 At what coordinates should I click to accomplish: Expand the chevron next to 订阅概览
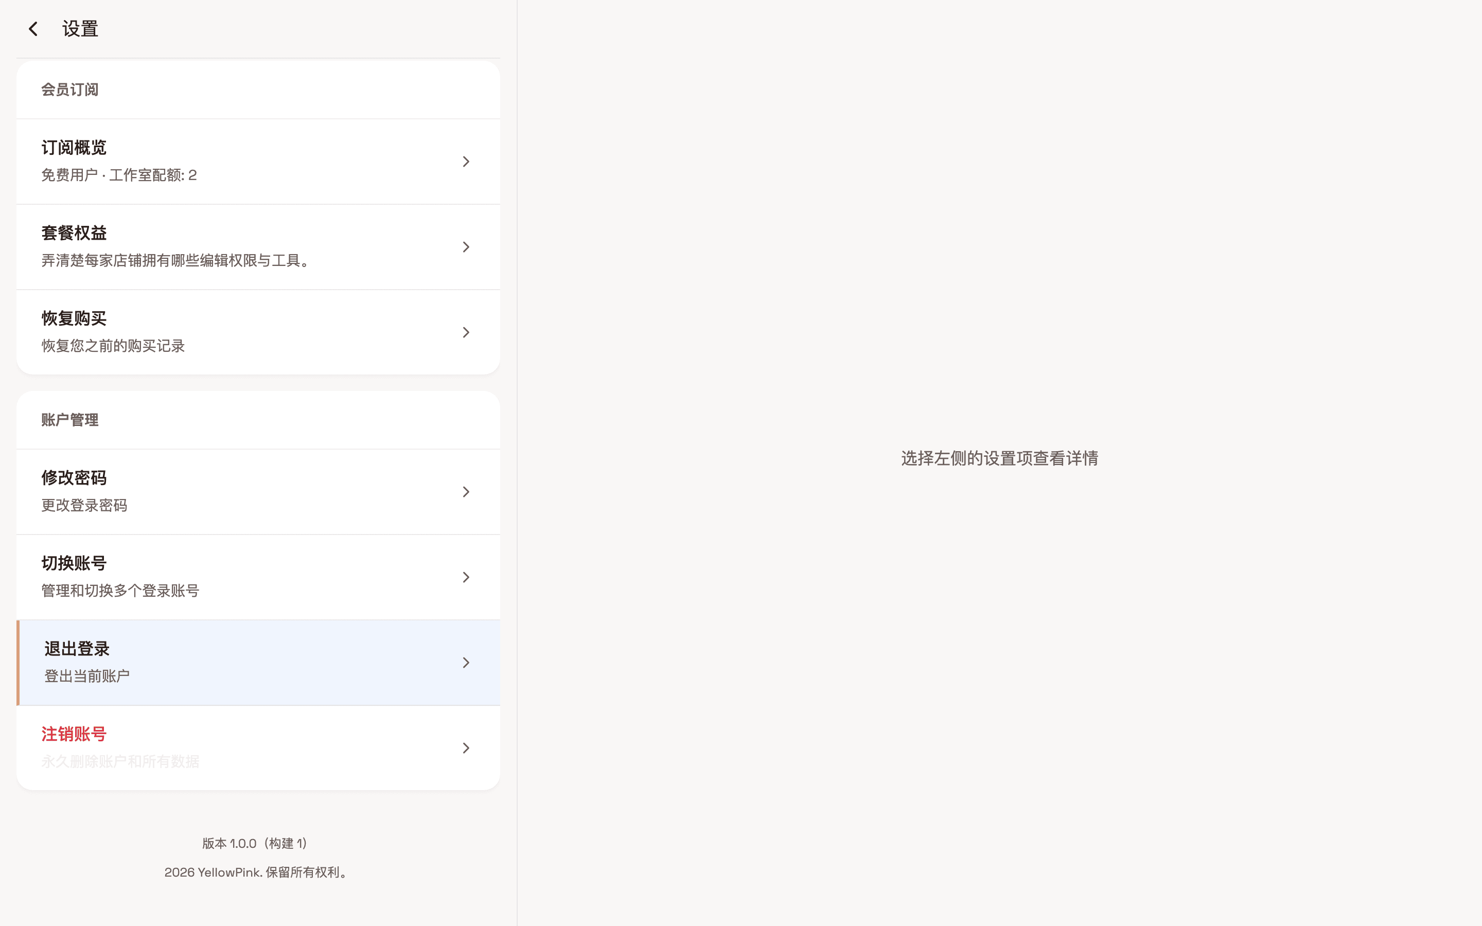pos(466,161)
